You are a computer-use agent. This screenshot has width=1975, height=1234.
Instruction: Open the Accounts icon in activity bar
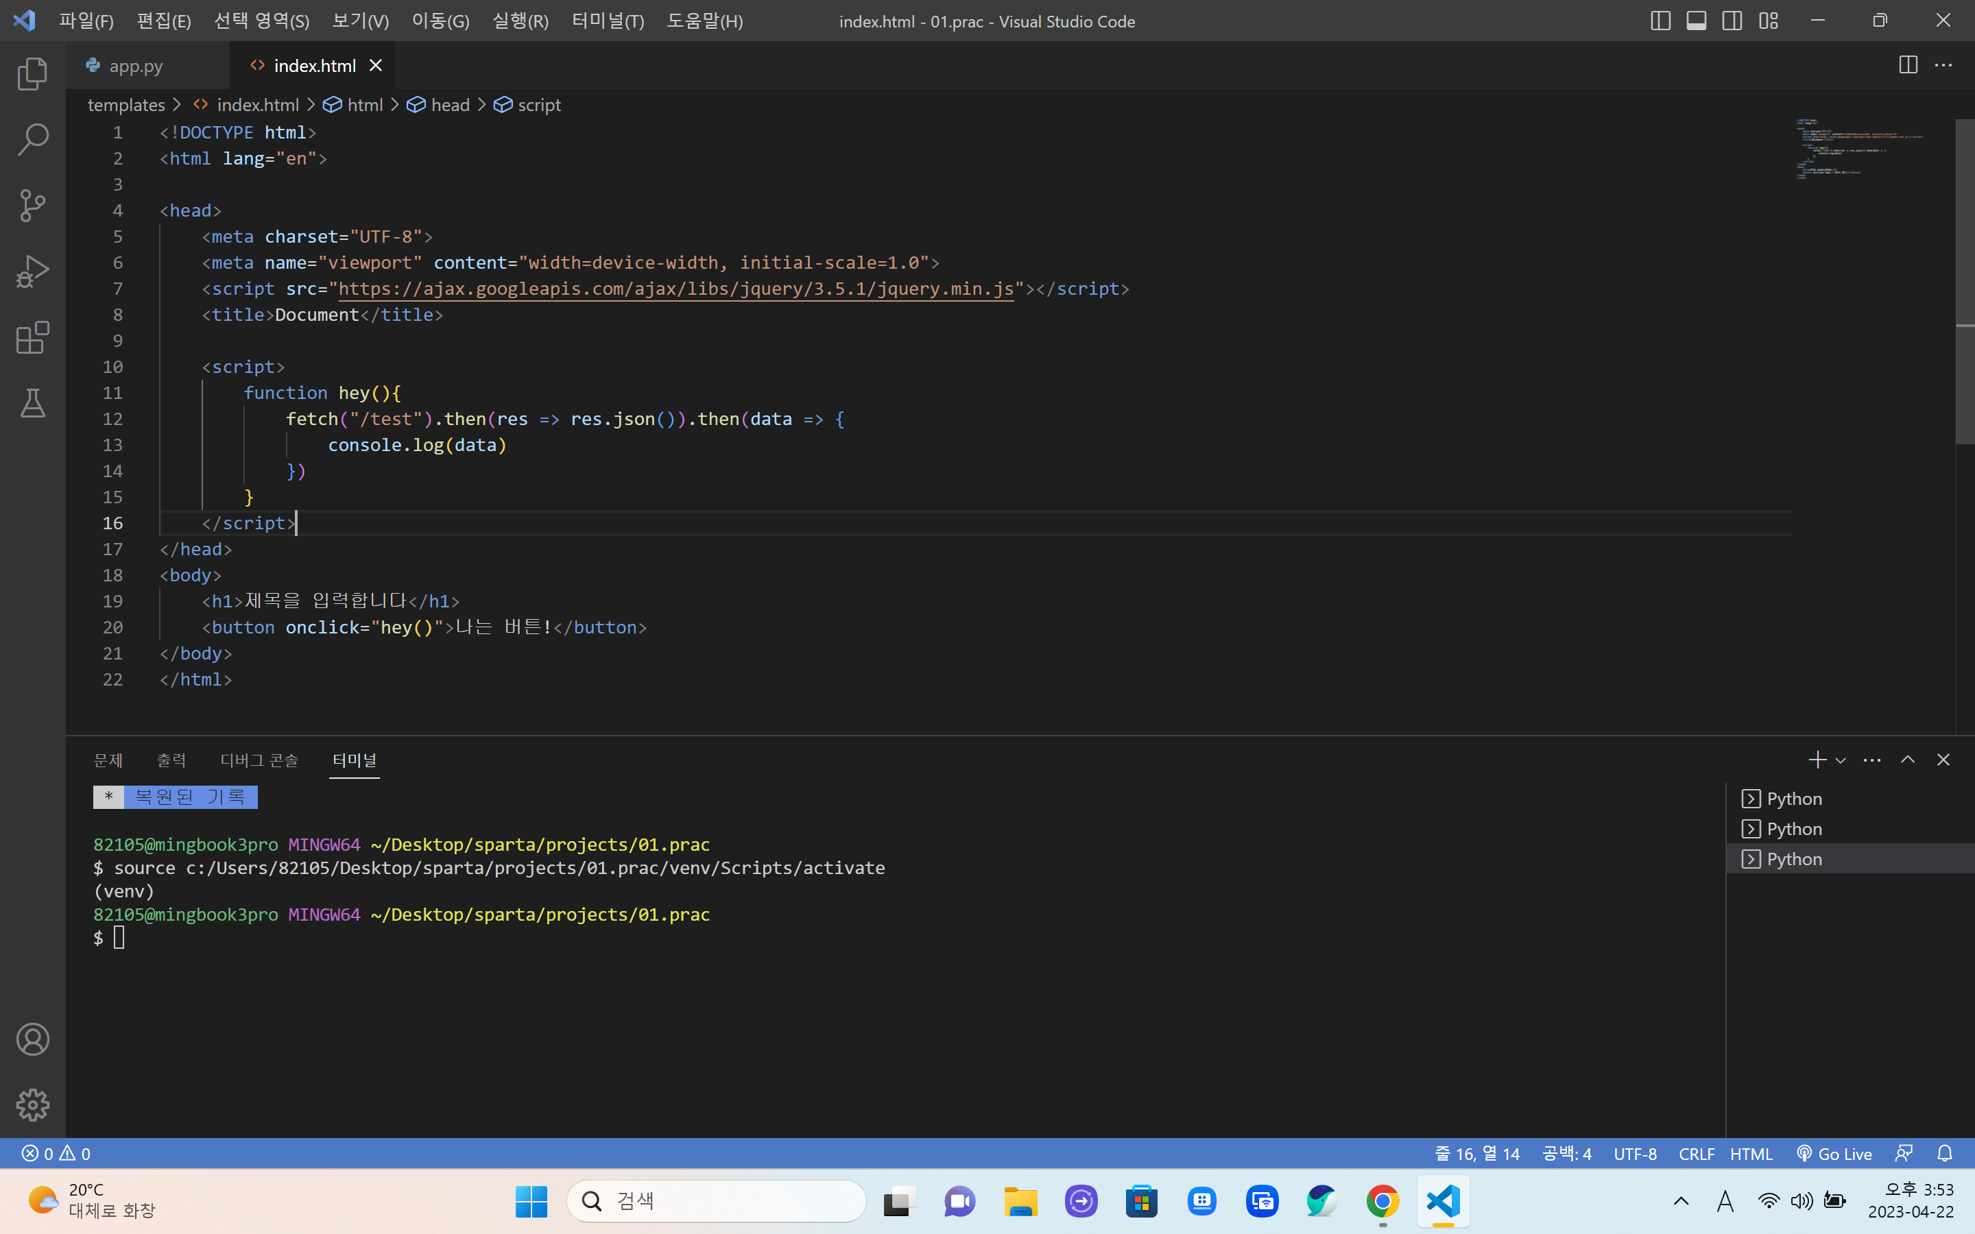point(33,1039)
